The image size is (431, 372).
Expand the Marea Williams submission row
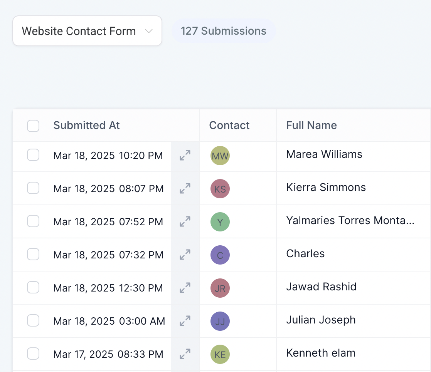click(185, 156)
